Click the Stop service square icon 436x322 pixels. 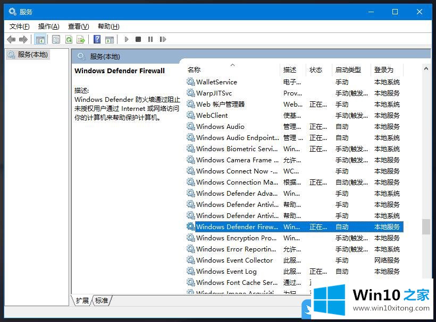[x=138, y=39]
